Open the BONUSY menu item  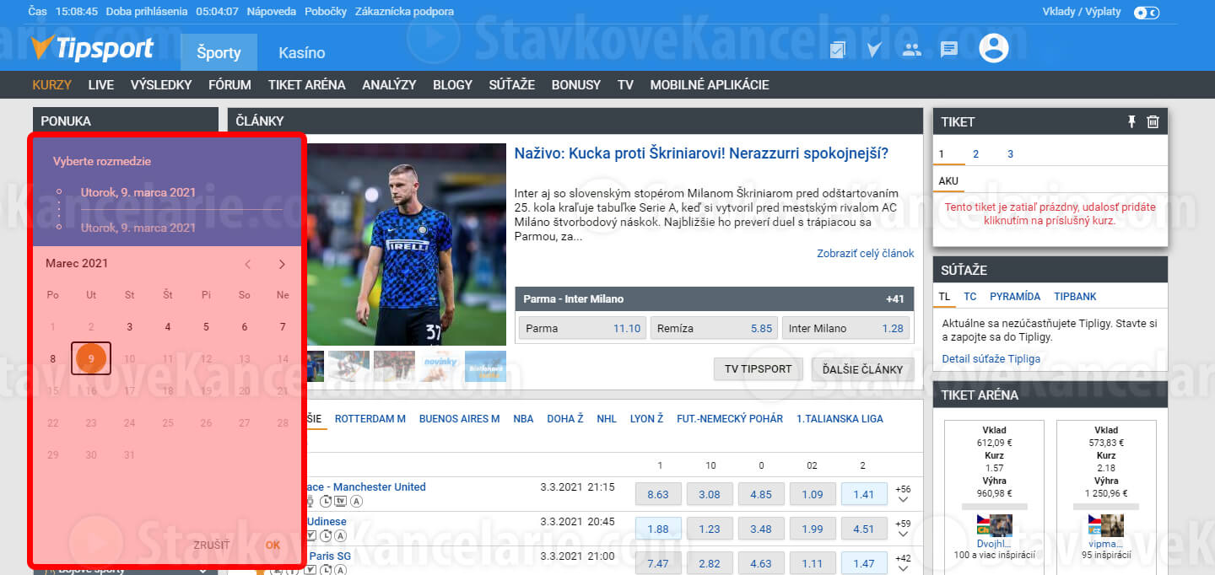(576, 84)
